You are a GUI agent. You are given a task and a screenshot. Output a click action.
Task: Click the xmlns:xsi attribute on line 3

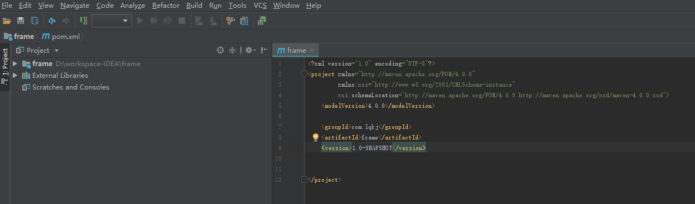pyautogui.click(x=426, y=84)
